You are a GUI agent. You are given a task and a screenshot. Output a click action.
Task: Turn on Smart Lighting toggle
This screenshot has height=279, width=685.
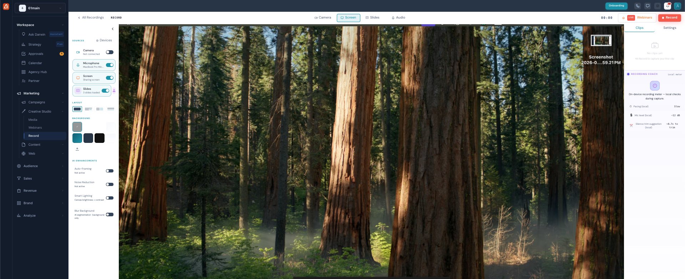pos(110,198)
